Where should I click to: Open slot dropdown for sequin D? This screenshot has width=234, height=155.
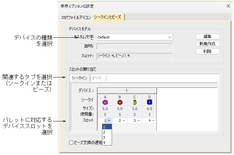[x=153, y=121]
